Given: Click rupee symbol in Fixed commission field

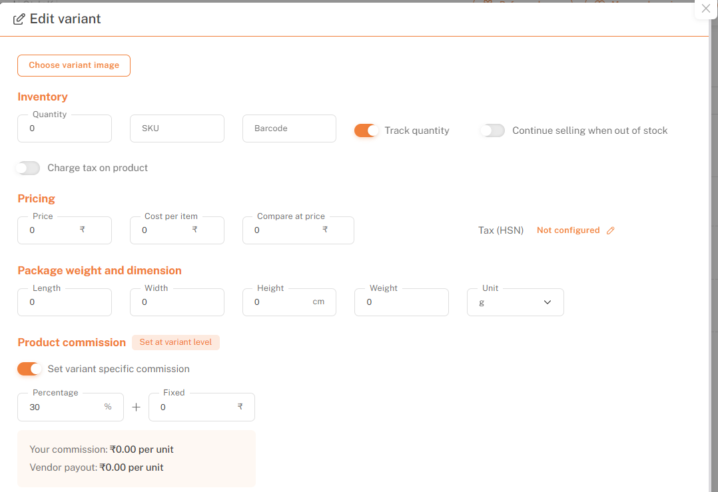Looking at the screenshot, I should tap(240, 406).
